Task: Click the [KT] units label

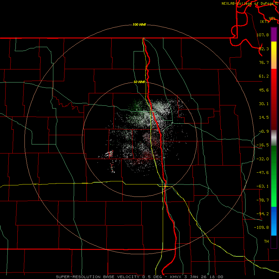Action: 265,21
